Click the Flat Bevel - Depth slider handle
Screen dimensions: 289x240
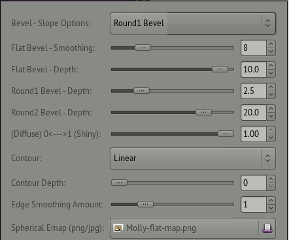220,69
